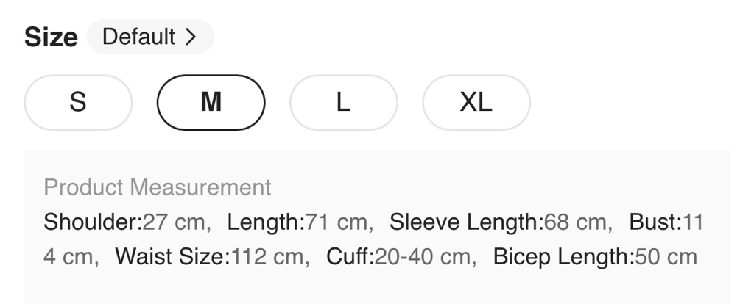Select size S option

click(x=78, y=102)
